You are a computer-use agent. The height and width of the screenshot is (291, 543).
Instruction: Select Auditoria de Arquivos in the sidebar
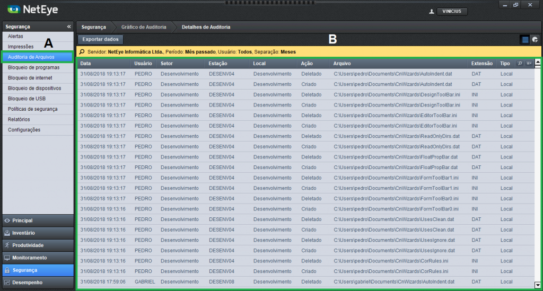coord(38,57)
